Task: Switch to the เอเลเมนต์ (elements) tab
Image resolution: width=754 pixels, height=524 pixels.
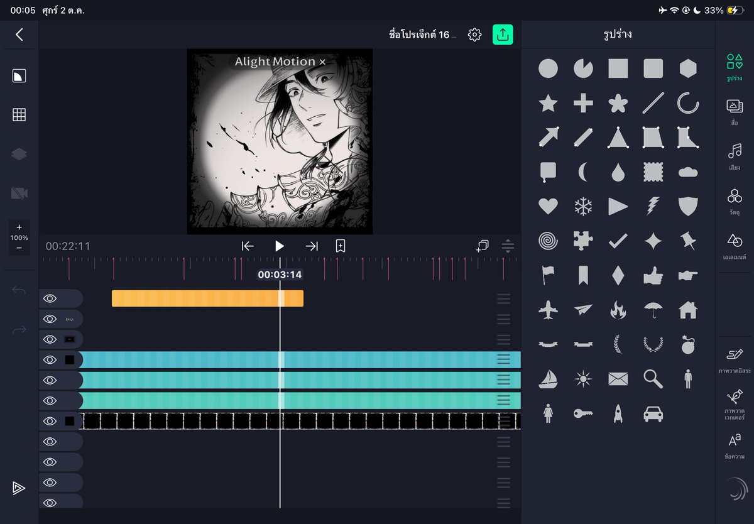Action: coord(735,248)
